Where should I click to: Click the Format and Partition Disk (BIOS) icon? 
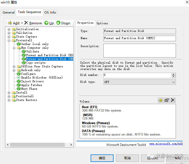(24, 55)
